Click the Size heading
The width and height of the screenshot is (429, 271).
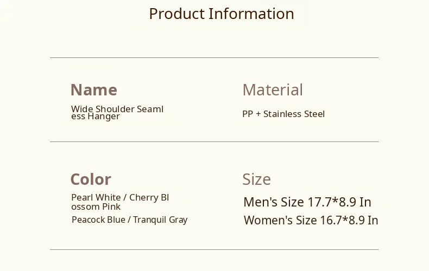(256, 179)
